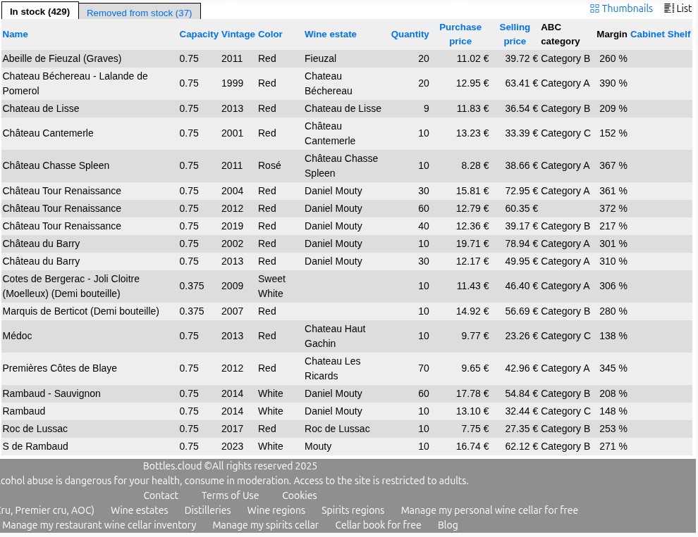Sort table by Name column
This screenshot has height=537, width=698.
pyautogui.click(x=16, y=34)
